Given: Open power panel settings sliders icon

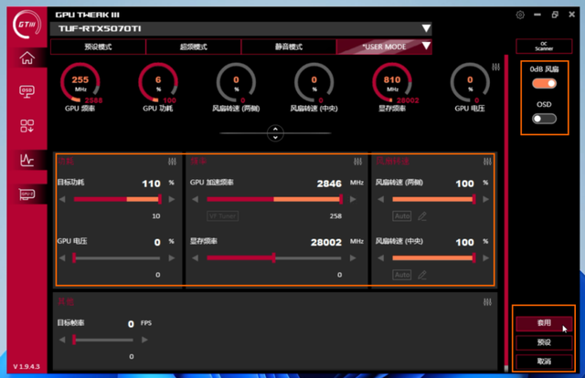Looking at the screenshot, I should [x=172, y=162].
